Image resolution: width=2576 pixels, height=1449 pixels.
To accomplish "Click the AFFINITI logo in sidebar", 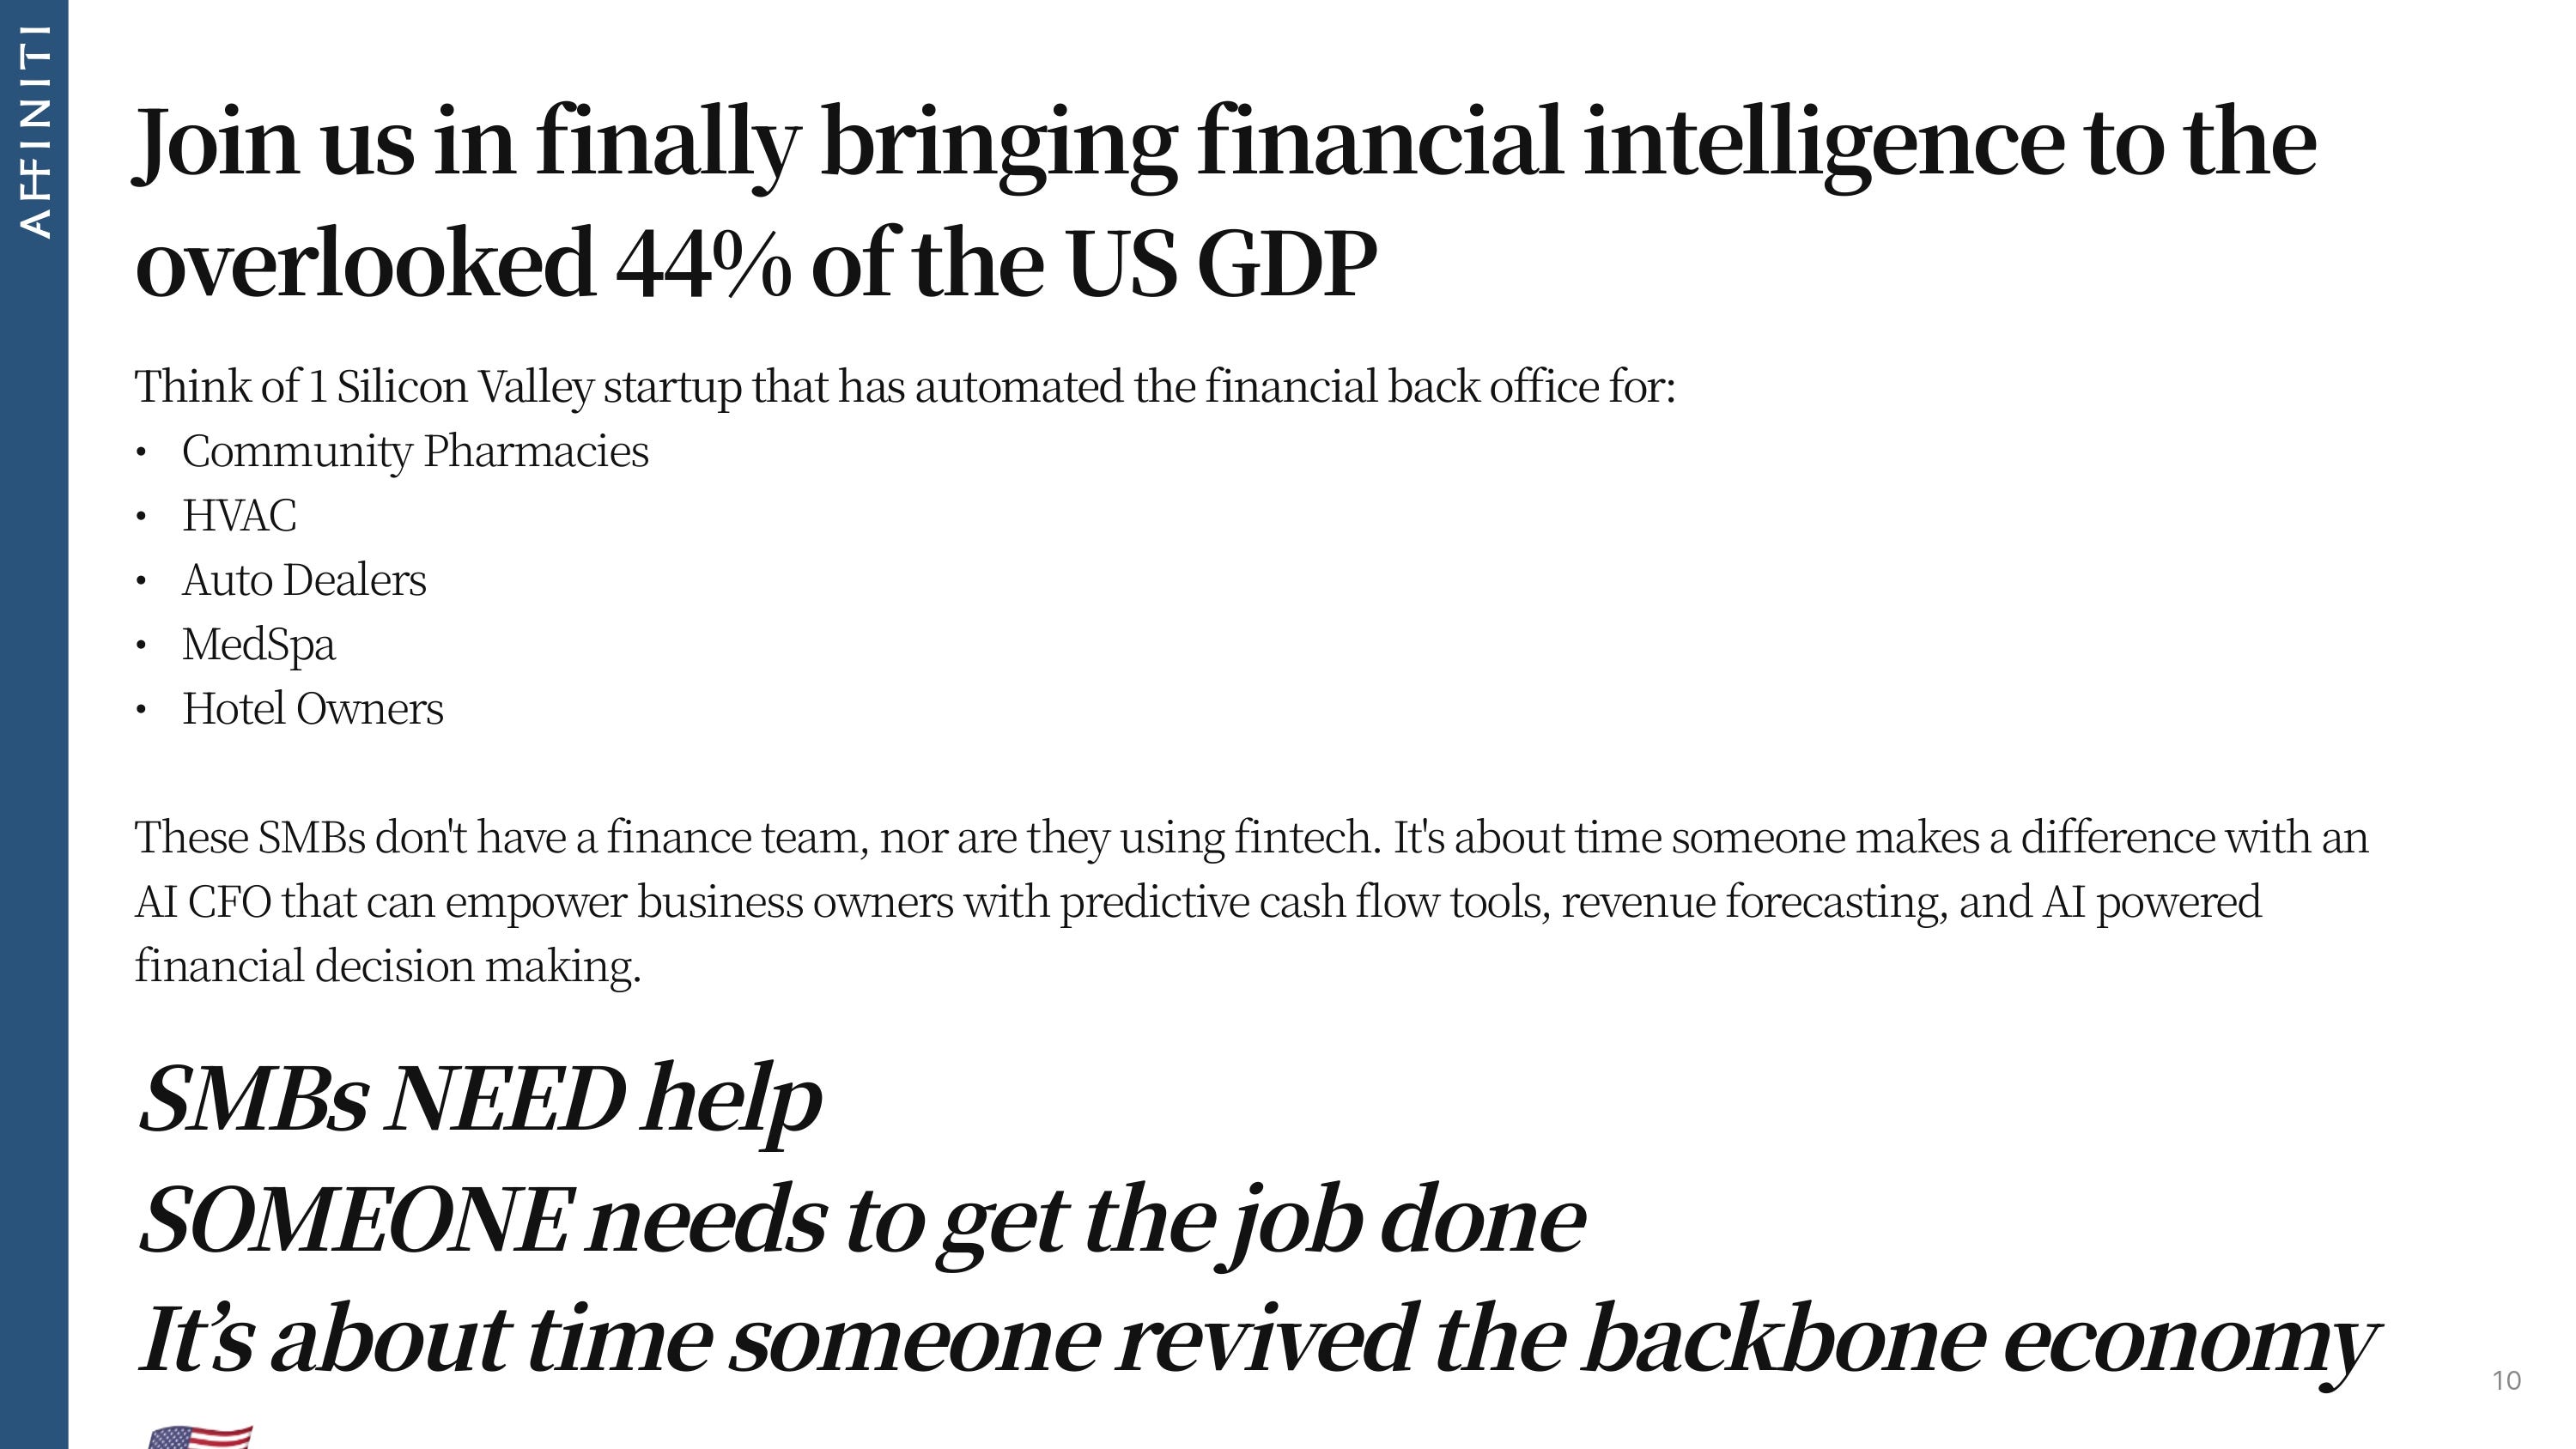I will (34, 131).
